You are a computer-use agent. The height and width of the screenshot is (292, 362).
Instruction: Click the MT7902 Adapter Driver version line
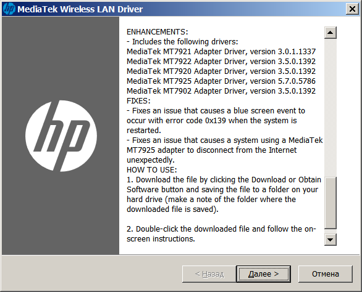221,91
